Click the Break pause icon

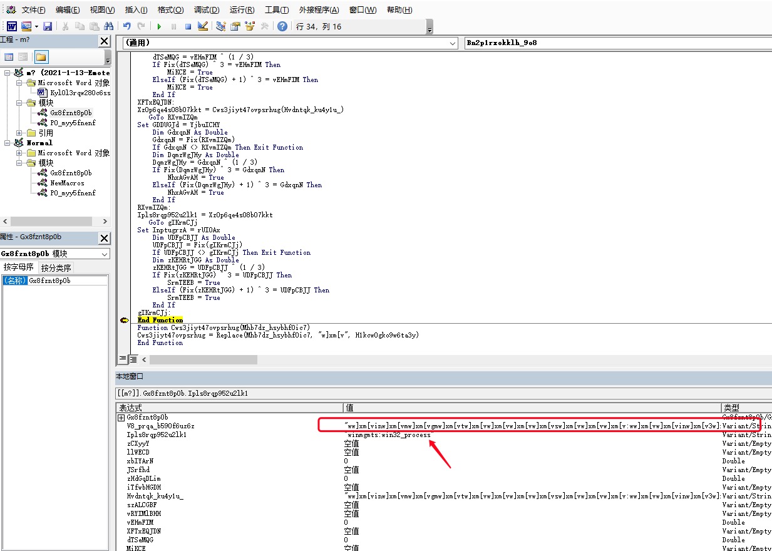point(173,26)
